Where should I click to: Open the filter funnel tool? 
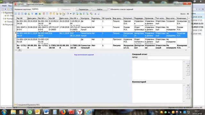click(32, 14)
